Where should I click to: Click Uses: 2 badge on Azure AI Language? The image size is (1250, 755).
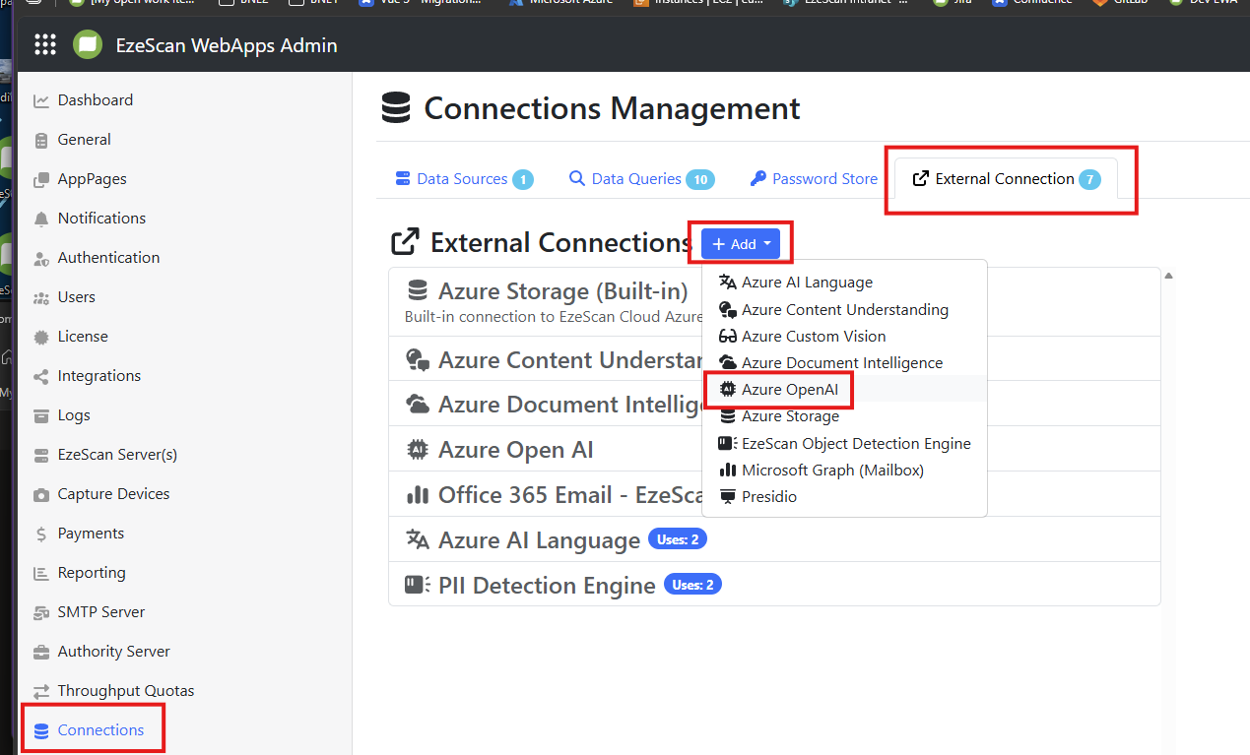(678, 539)
